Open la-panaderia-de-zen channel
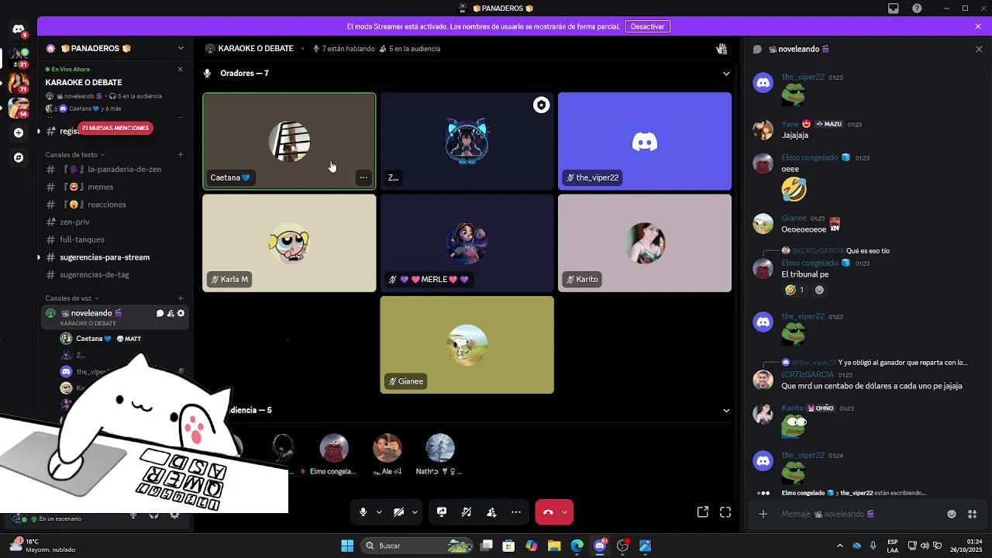 point(115,169)
